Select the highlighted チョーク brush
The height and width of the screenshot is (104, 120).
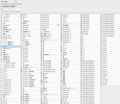point(10,46)
